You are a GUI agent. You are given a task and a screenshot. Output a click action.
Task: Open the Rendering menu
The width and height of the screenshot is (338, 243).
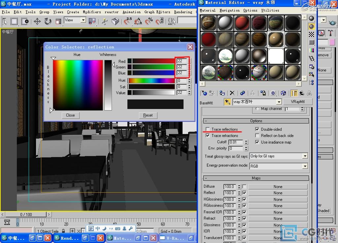click(x=183, y=12)
